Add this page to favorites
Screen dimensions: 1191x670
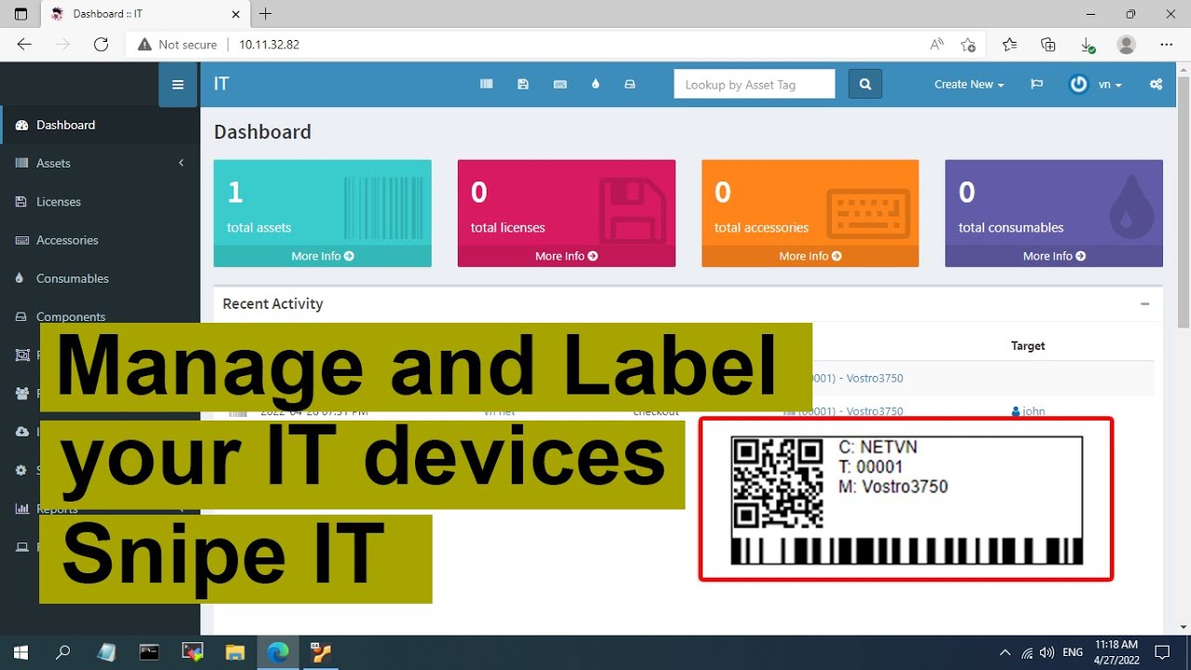[x=968, y=44]
